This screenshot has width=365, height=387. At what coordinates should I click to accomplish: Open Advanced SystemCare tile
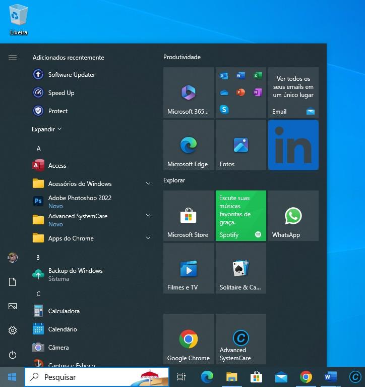[x=241, y=339]
